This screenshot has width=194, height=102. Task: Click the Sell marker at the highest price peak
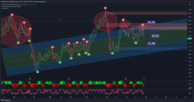click(x=105, y=8)
